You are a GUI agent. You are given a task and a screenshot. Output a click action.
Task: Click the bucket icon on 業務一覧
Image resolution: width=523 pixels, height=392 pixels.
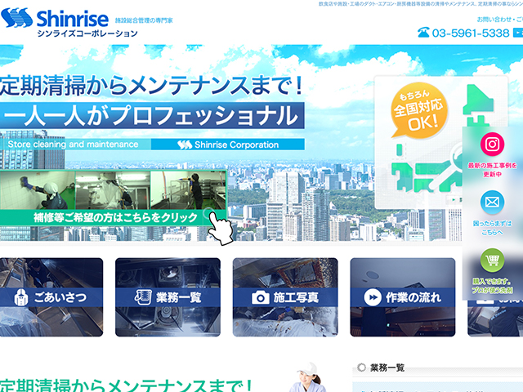pyautogui.click(x=143, y=296)
